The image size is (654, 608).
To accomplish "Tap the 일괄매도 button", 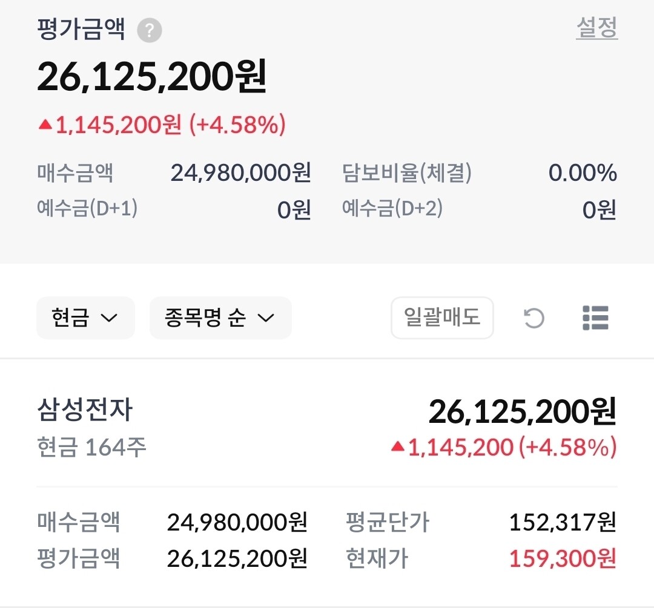I will (x=442, y=317).
